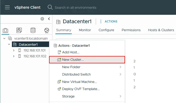The width and height of the screenshot is (176, 103).
Task: Open the settings gear in the navigator
Action: 42,19
